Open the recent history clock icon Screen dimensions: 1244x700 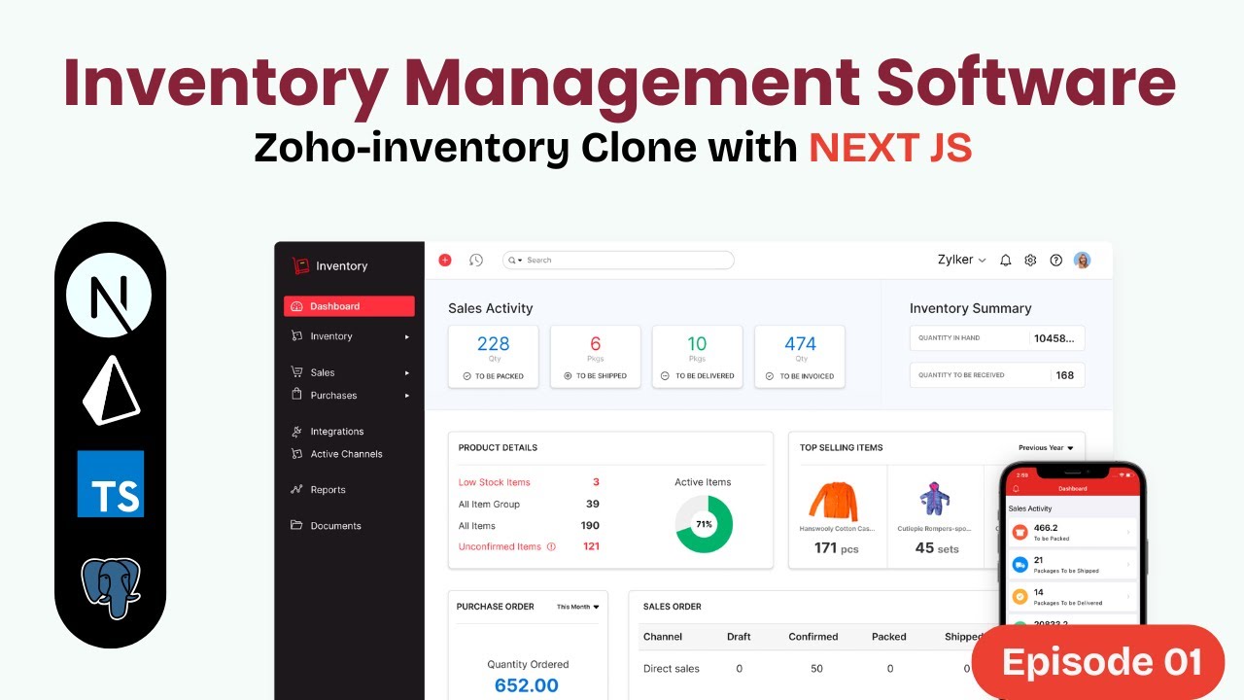[476, 260]
